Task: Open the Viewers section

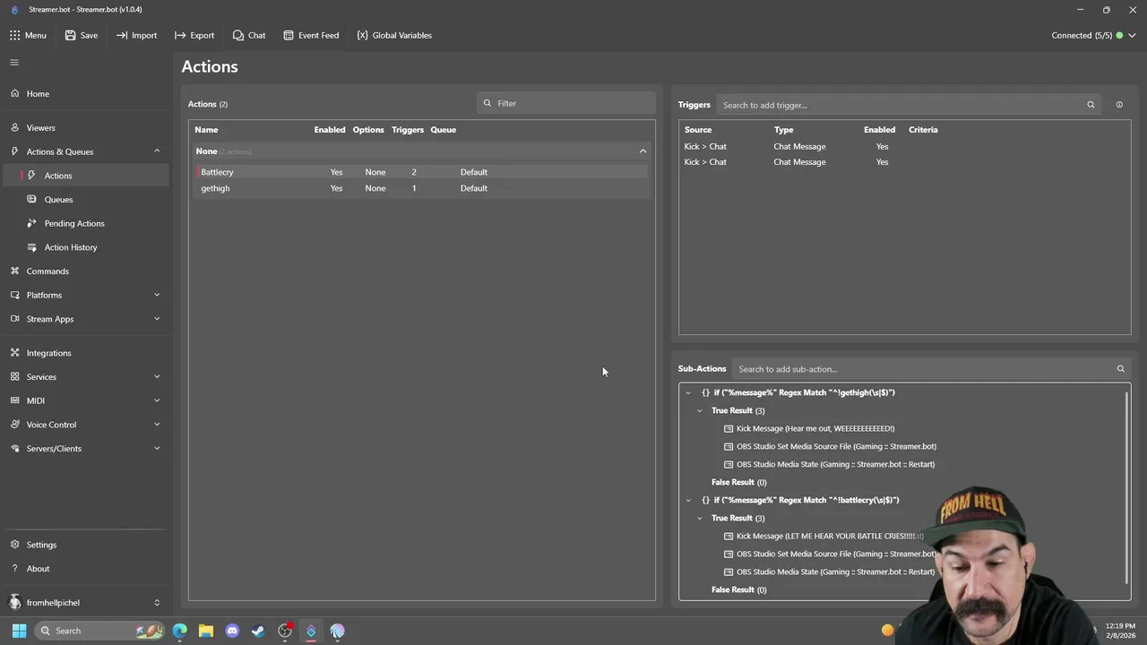Action: 85,127
